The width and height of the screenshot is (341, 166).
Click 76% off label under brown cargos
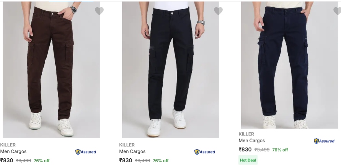pos(42,161)
